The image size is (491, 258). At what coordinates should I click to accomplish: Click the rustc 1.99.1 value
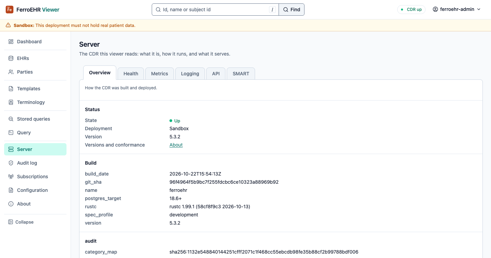coord(210,207)
